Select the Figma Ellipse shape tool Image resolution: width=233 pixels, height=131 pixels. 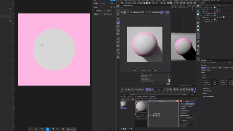pyautogui.click(x=42, y=129)
